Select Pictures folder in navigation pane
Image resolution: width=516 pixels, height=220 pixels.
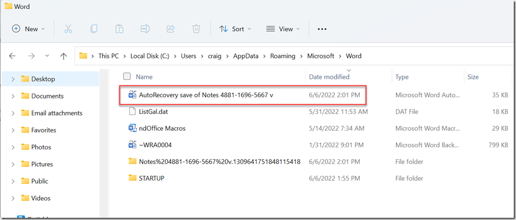(42, 164)
